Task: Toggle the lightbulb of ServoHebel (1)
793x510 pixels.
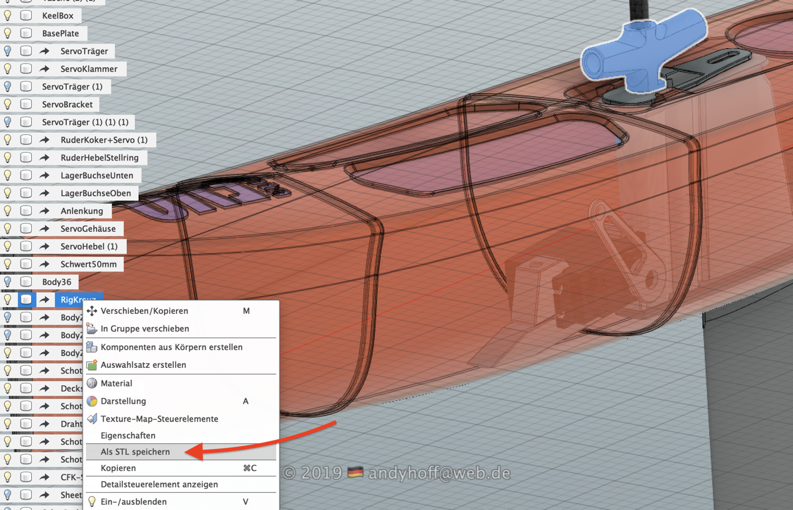Action: [x=8, y=246]
